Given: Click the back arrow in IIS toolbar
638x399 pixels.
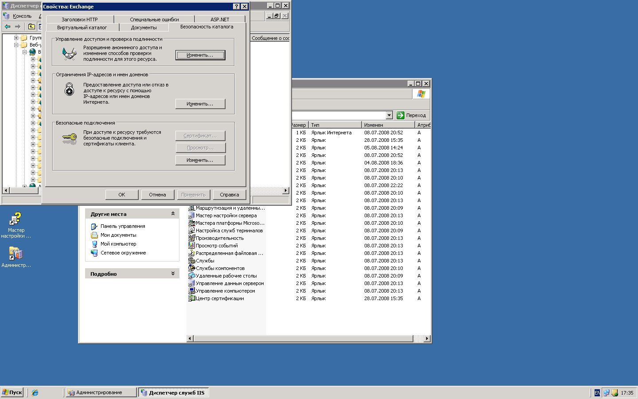Looking at the screenshot, I should pos(8,27).
